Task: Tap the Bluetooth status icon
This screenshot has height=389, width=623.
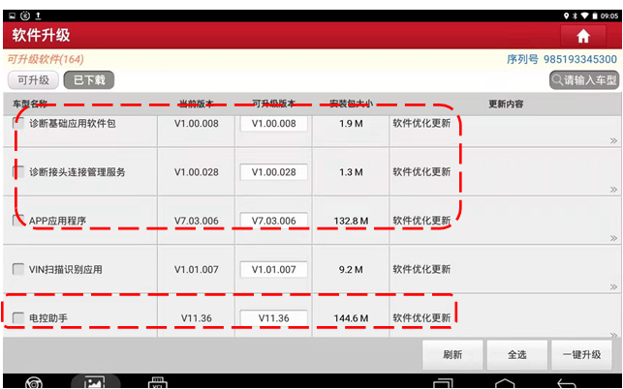Action: tap(575, 16)
